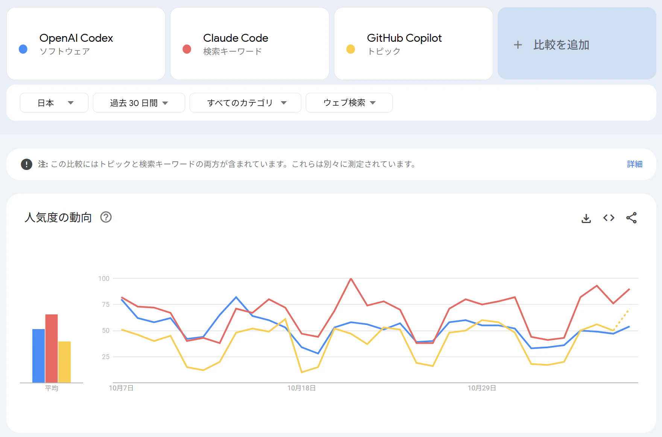
Task: Click the yellow average bar
Action: click(64, 362)
